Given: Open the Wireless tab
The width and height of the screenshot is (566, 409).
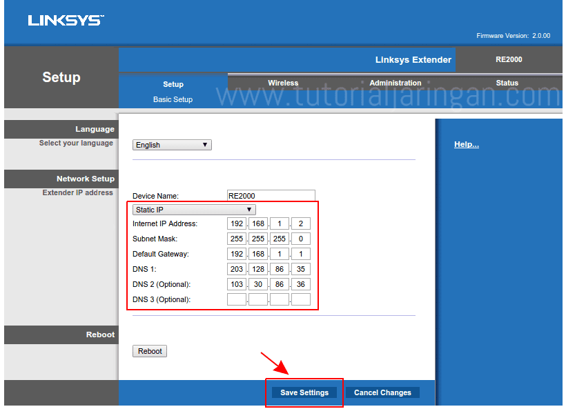Looking at the screenshot, I should 283,83.
